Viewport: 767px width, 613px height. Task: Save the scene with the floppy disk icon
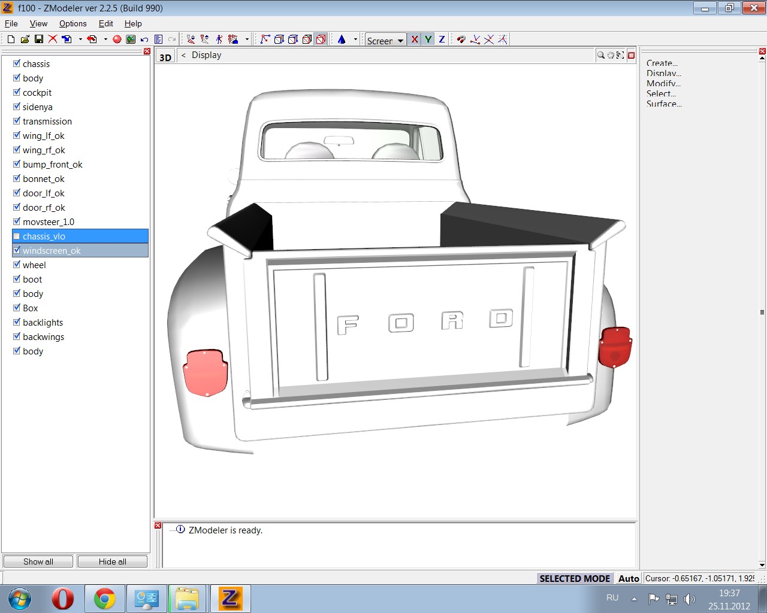(38, 40)
